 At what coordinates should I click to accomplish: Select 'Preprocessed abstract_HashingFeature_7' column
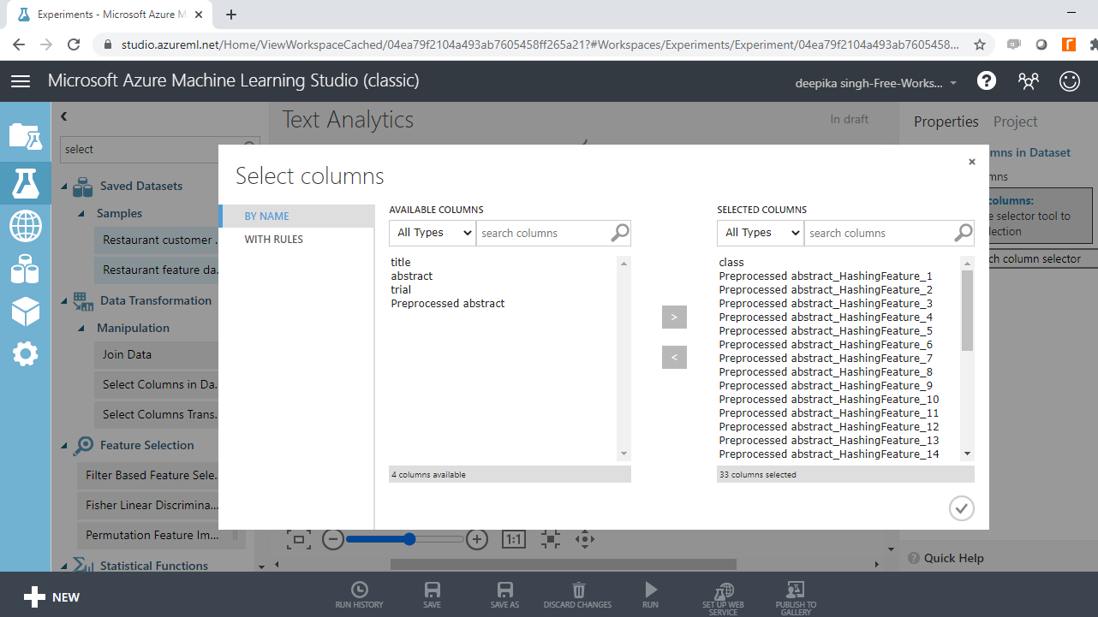(x=826, y=359)
